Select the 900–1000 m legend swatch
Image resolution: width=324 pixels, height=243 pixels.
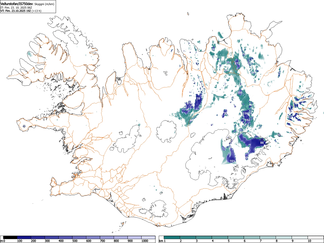[x=134, y=237]
